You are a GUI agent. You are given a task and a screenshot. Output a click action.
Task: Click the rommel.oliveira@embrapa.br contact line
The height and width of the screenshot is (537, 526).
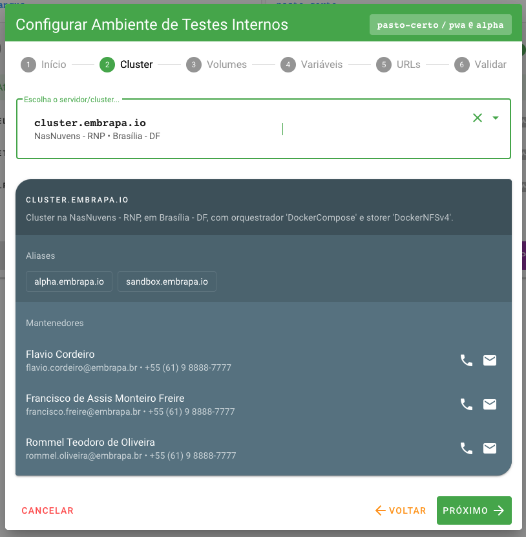coord(131,456)
